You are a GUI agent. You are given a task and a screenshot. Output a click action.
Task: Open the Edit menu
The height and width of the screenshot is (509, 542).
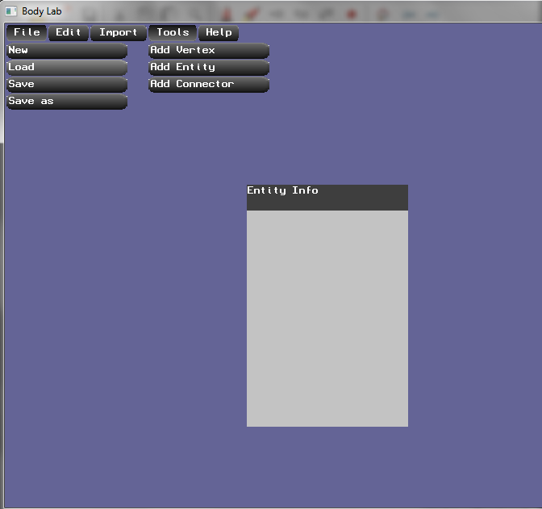click(x=69, y=33)
